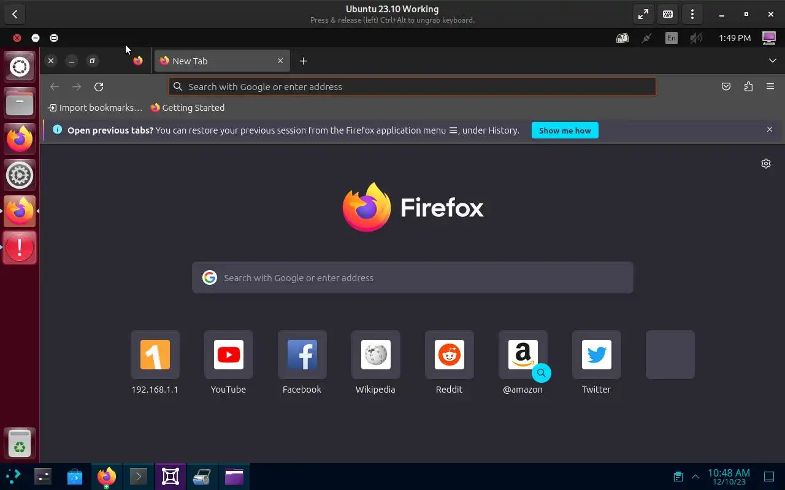Open the Extensions puzzle icon
This screenshot has width=785, height=490.
[748, 87]
